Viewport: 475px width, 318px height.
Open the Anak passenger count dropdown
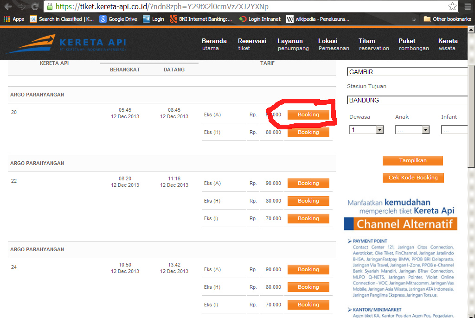click(412, 130)
